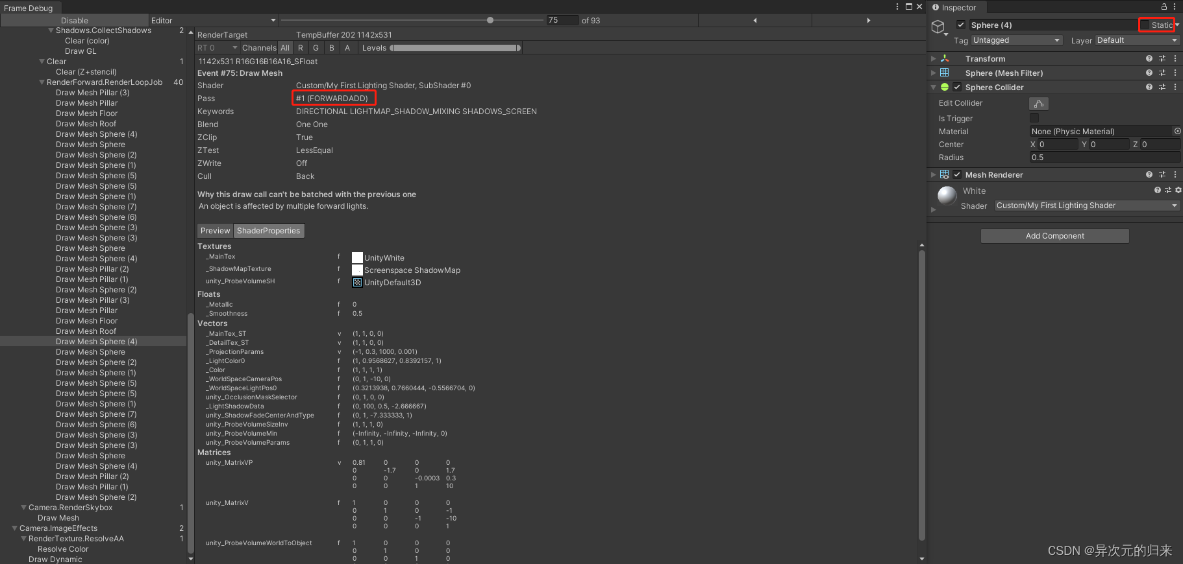1183x564 pixels.
Task: Toggle the Static checkbox
Action: click(x=1145, y=25)
